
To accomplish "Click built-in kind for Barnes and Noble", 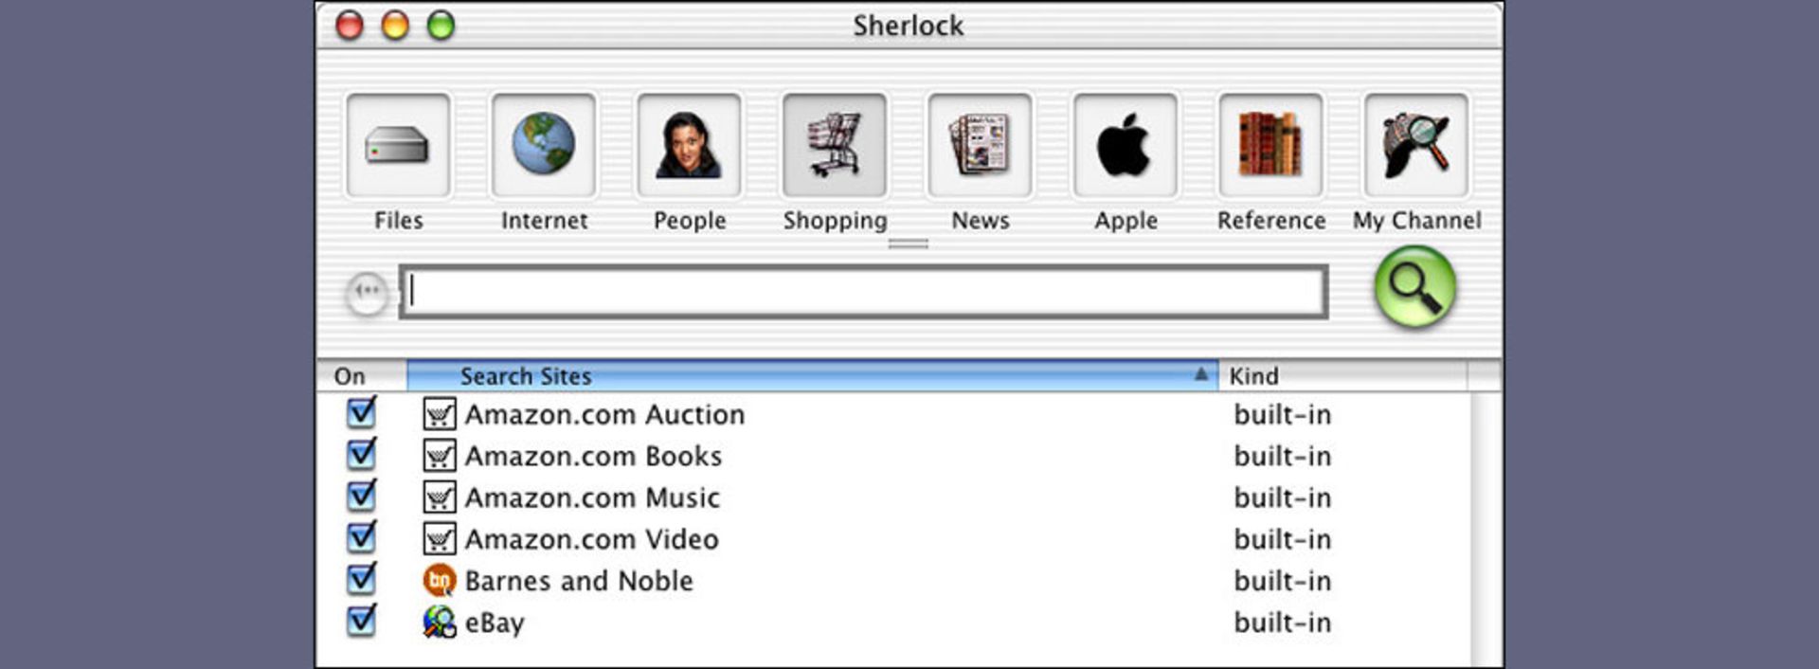I will click(x=1282, y=581).
